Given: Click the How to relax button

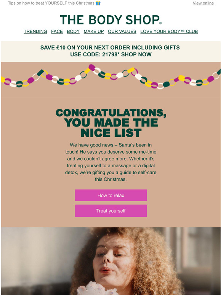Looking at the screenshot, I should tap(111, 195).
